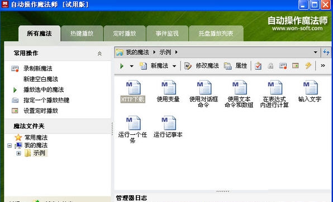Click 示例 in the address path
The width and height of the screenshot is (333, 202).
click(x=165, y=52)
